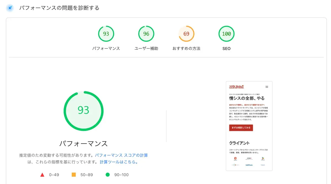Open the best practices gauge showing 69
The width and height of the screenshot is (331, 184).
186,34
